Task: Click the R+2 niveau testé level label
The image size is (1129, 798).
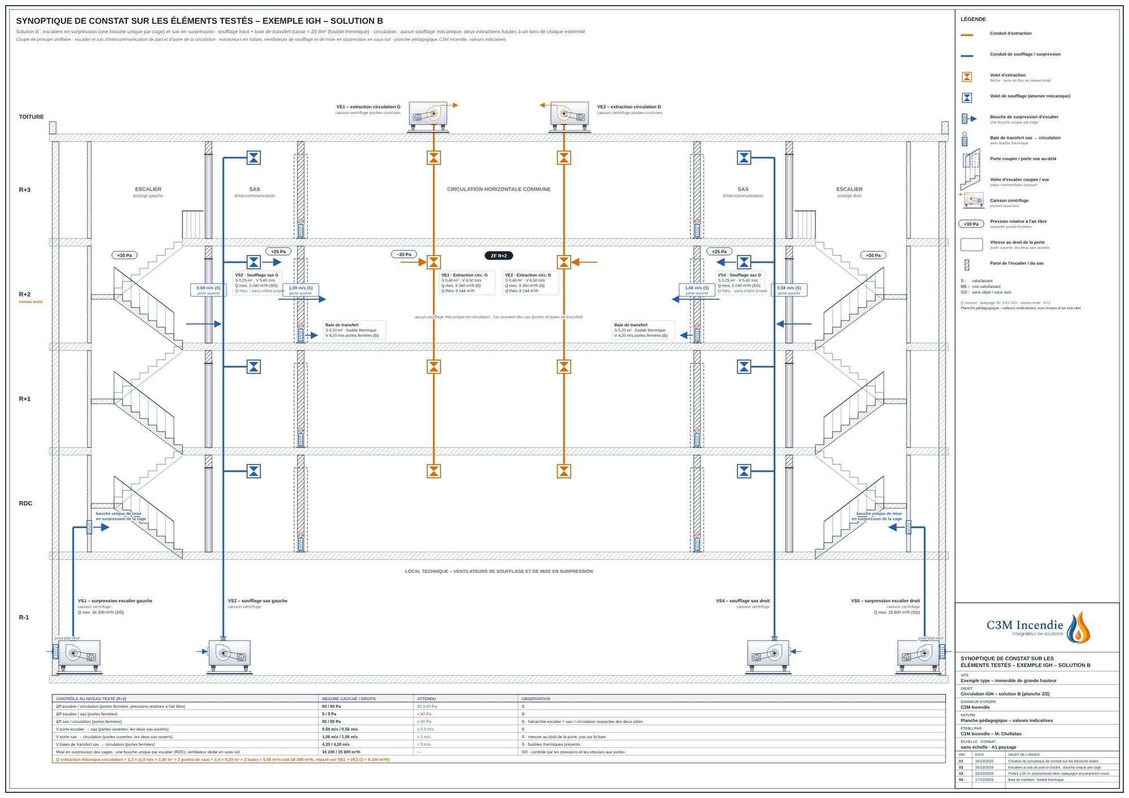Action: (30, 297)
